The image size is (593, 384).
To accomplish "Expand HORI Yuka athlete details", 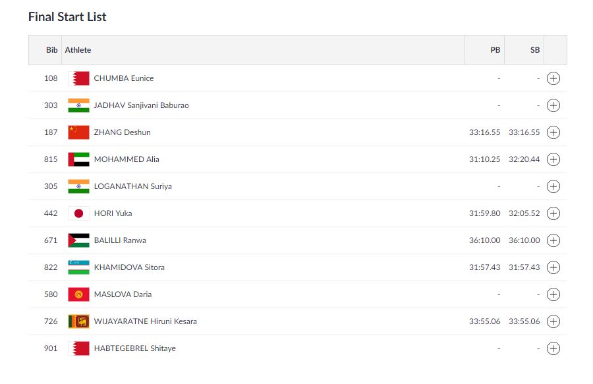I will click(553, 213).
